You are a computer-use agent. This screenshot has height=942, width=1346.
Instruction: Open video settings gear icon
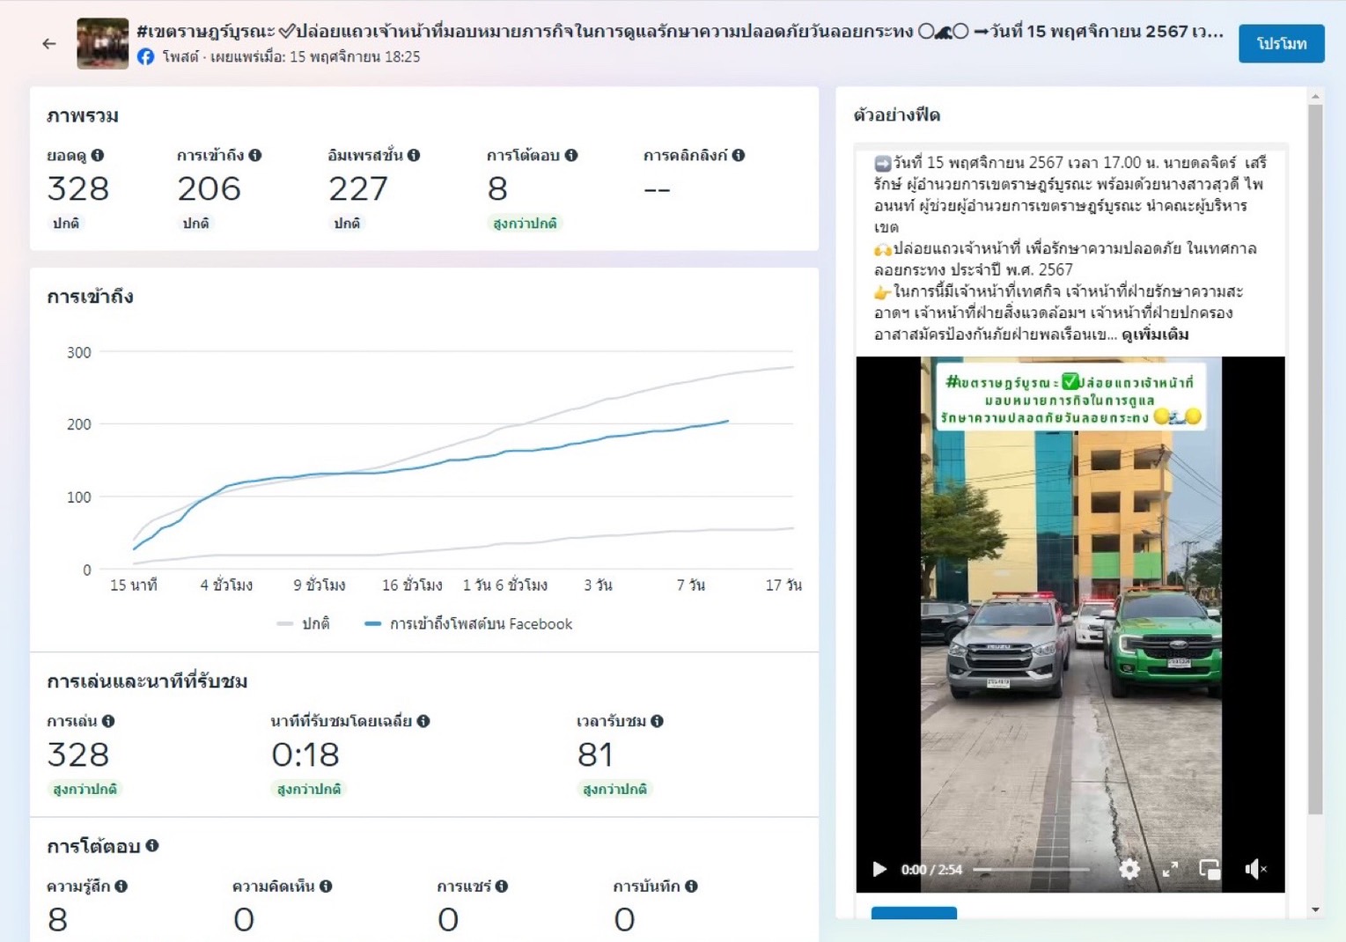pos(1129,870)
